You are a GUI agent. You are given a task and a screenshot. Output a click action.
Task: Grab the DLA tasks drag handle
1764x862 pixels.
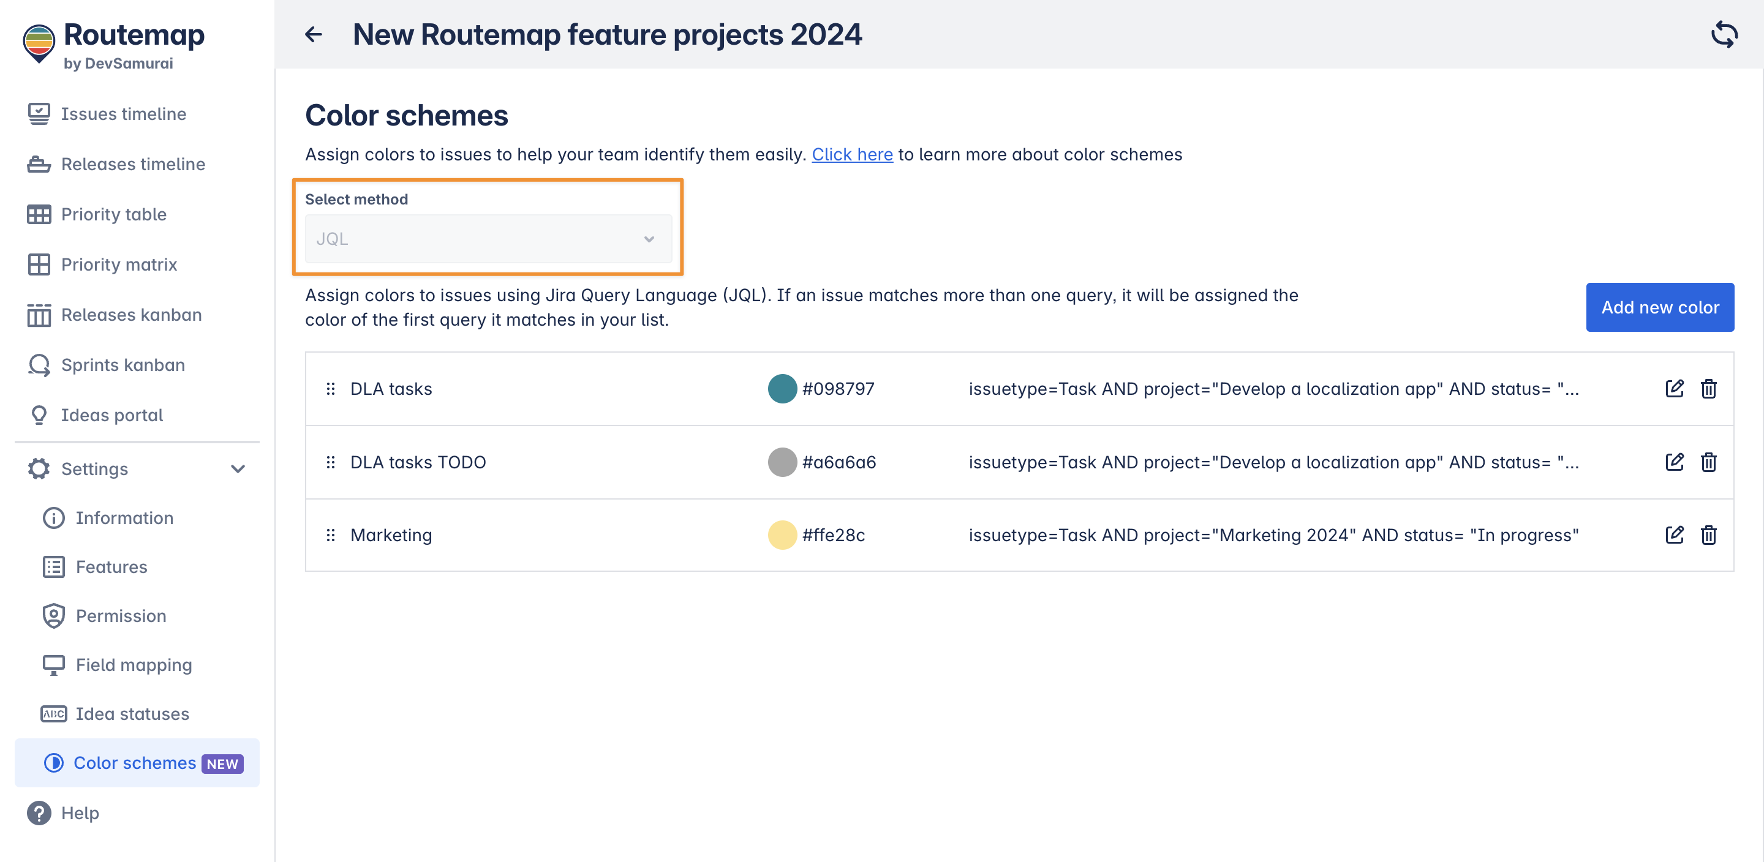331,389
